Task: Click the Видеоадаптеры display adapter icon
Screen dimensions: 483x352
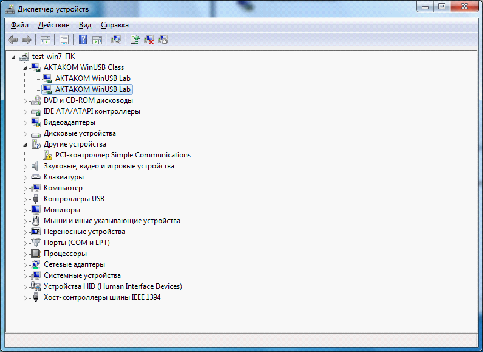Action: (36, 122)
